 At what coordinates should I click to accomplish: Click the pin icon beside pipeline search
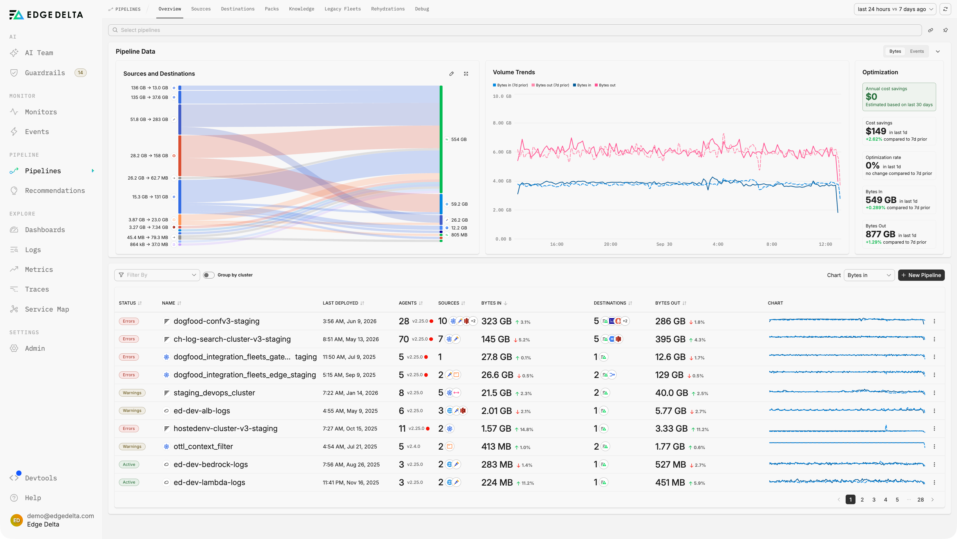coord(945,30)
